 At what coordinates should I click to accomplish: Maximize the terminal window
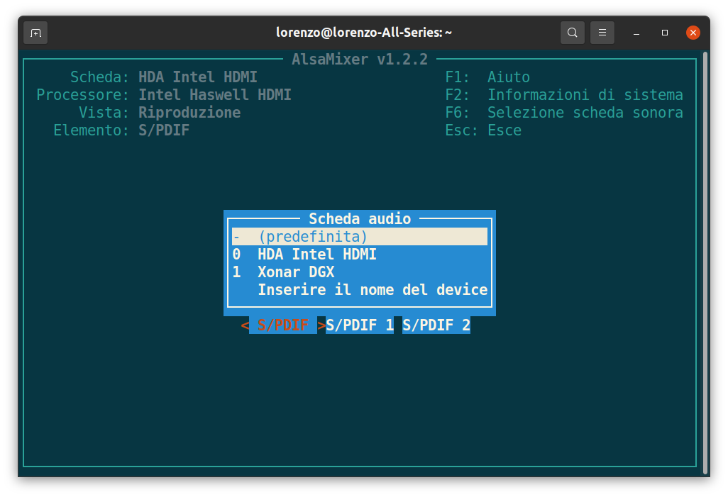665,33
